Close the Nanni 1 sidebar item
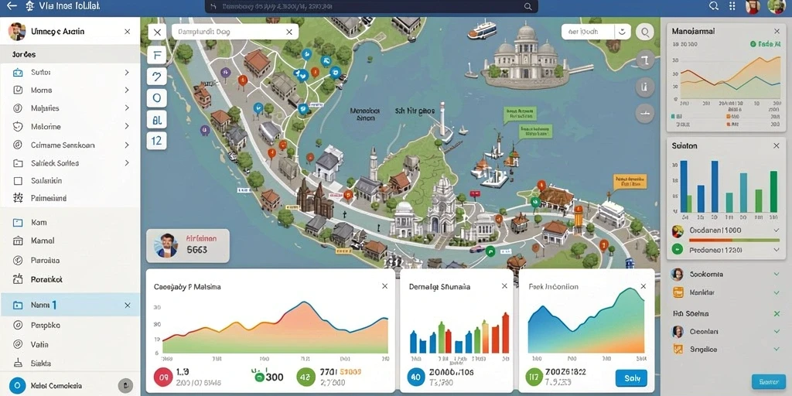Image resolution: width=792 pixels, height=396 pixels. 128,305
